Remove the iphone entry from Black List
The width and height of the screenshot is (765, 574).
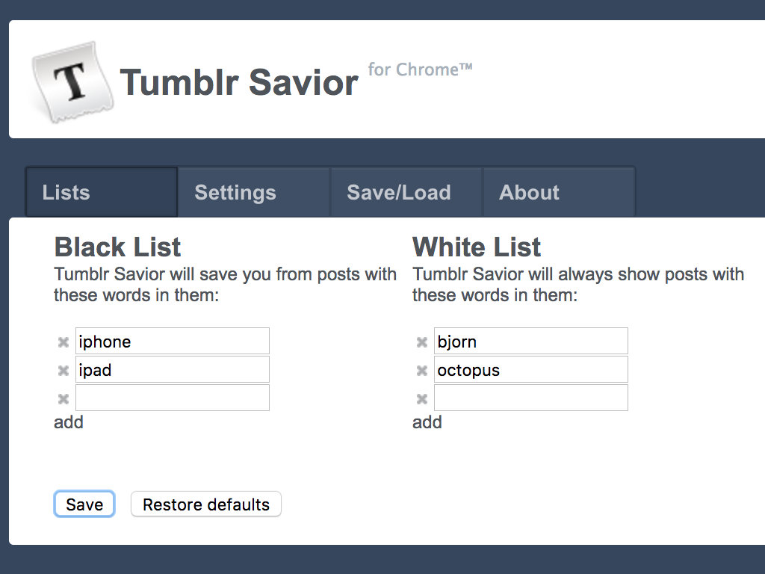pos(64,342)
